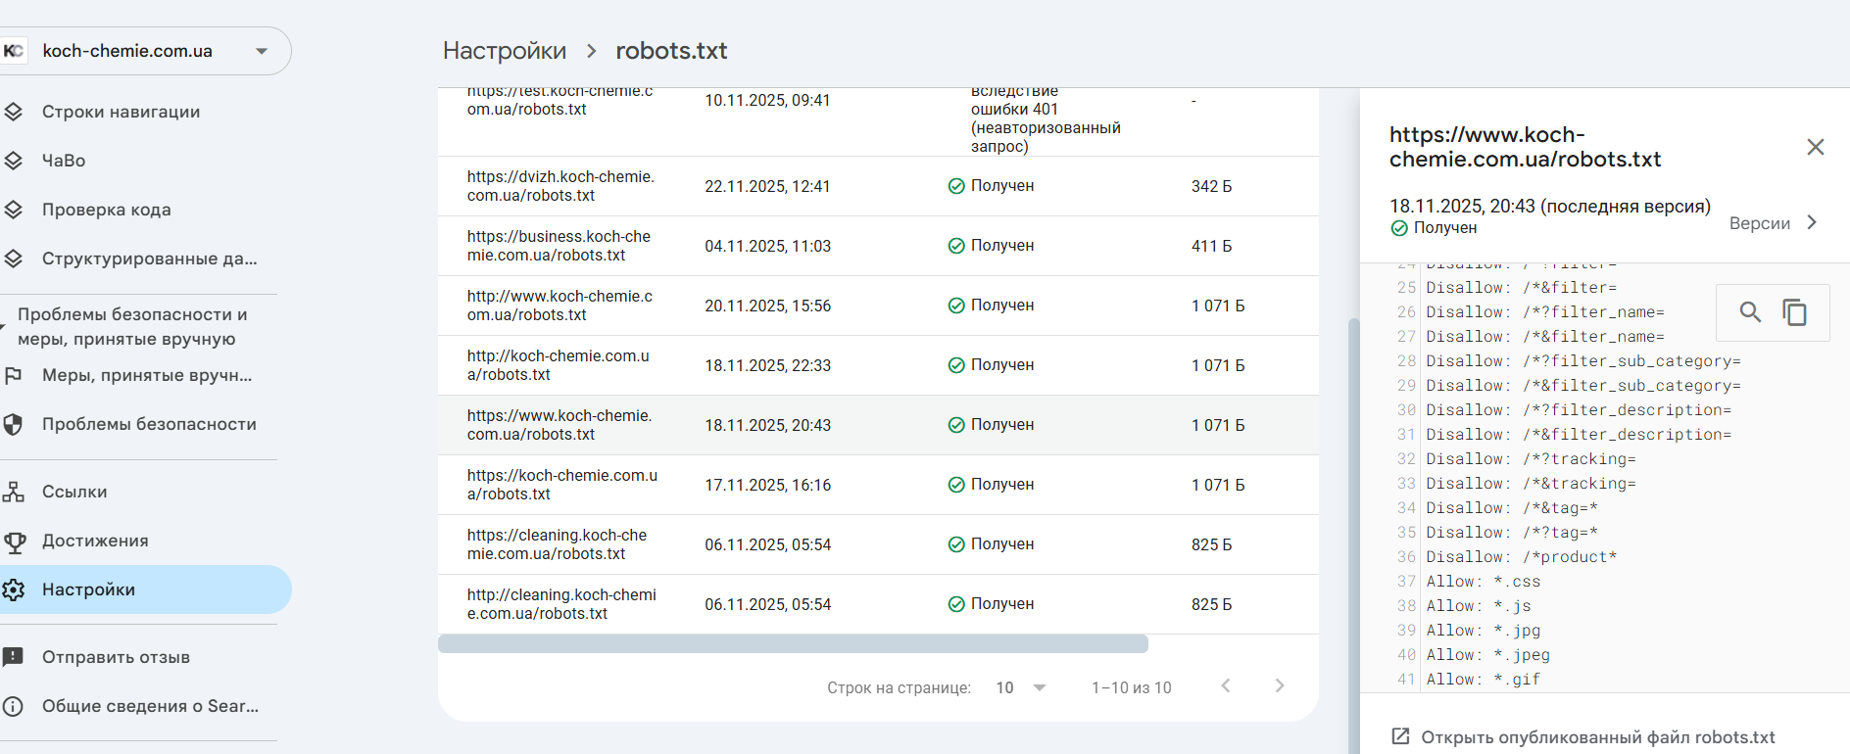The width and height of the screenshot is (1850, 754).
Task: Click Настройки breadcrumb link
Action: click(x=505, y=51)
